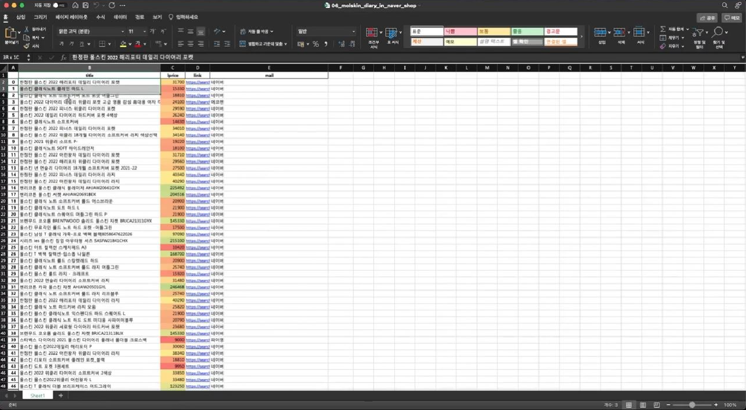Add a new sheet with plus icon
Screen dimensions: 746x410
[61, 396]
